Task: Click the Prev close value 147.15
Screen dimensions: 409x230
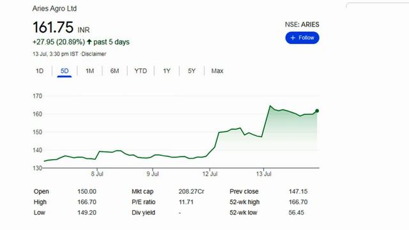Action: (298, 192)
